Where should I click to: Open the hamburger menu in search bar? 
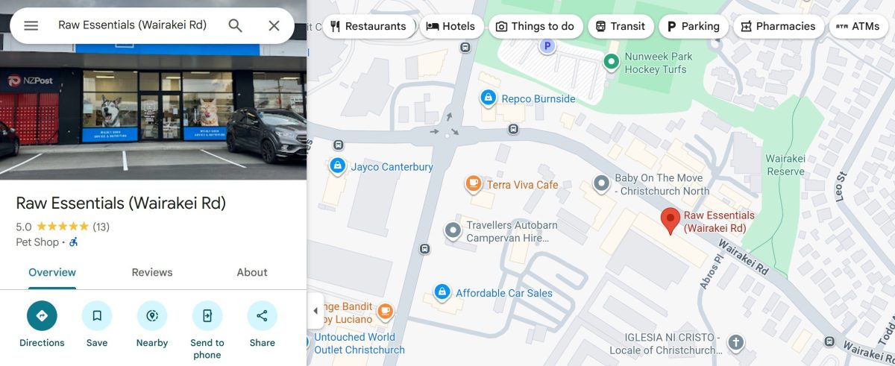tap(31, 25)
